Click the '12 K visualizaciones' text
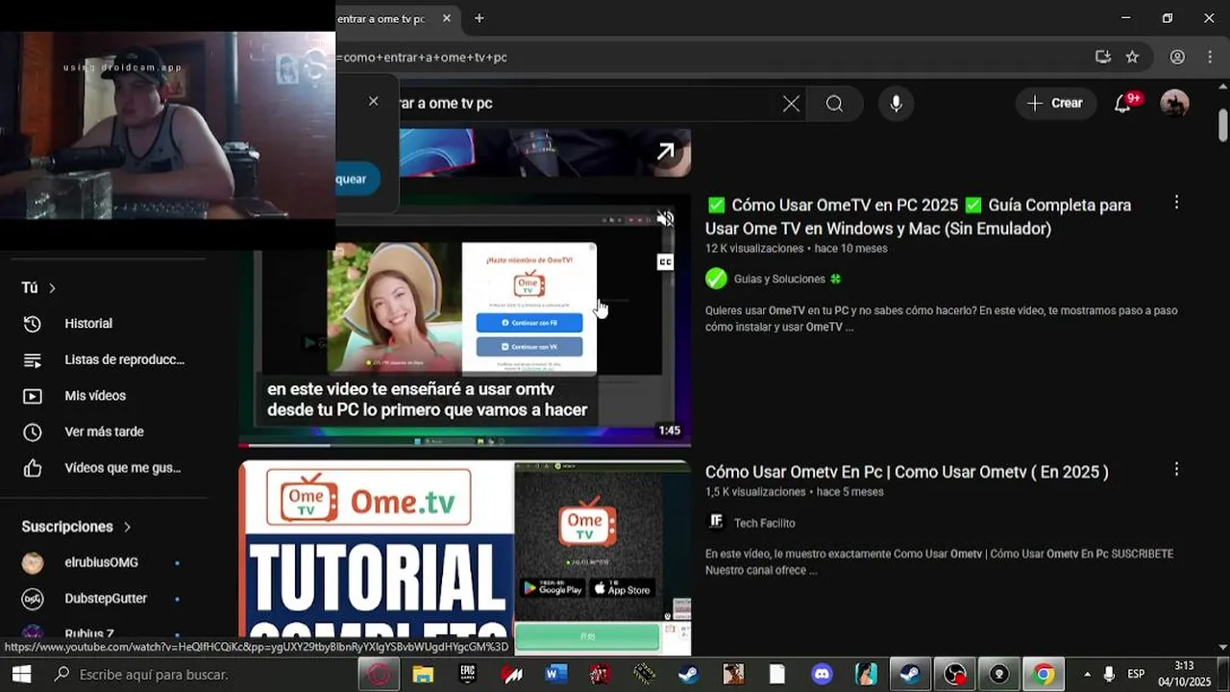The image size is (1230, 692). click(754, 248)
